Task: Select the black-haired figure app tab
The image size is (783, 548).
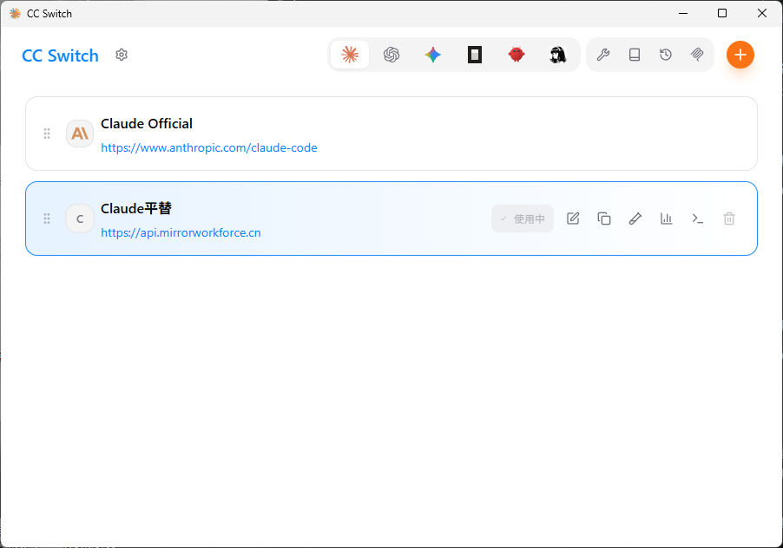Action: click(558, 55)
